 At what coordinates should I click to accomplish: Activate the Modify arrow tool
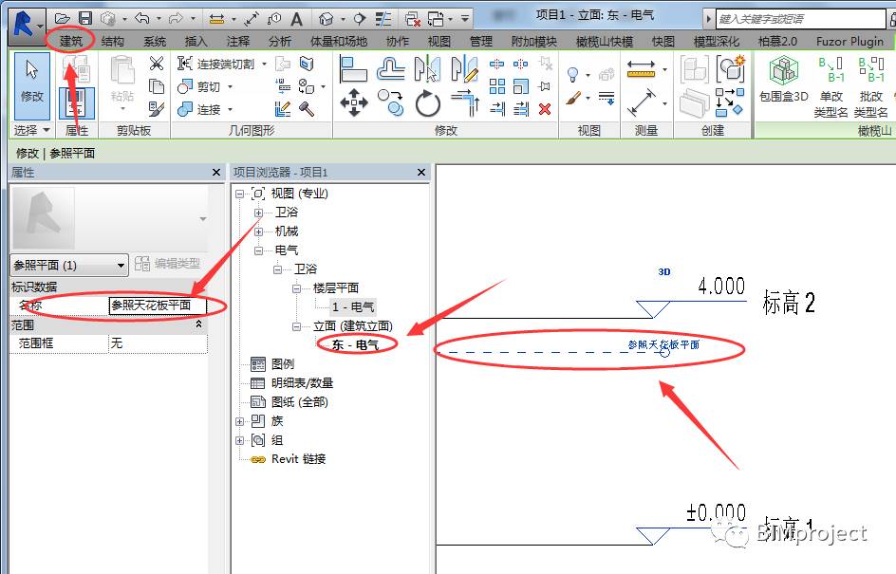31,85
